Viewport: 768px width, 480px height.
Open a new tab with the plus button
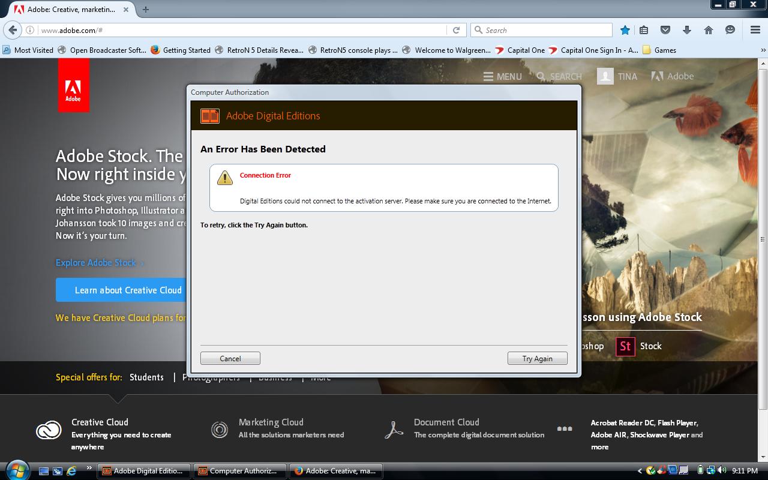pos(146,9)
